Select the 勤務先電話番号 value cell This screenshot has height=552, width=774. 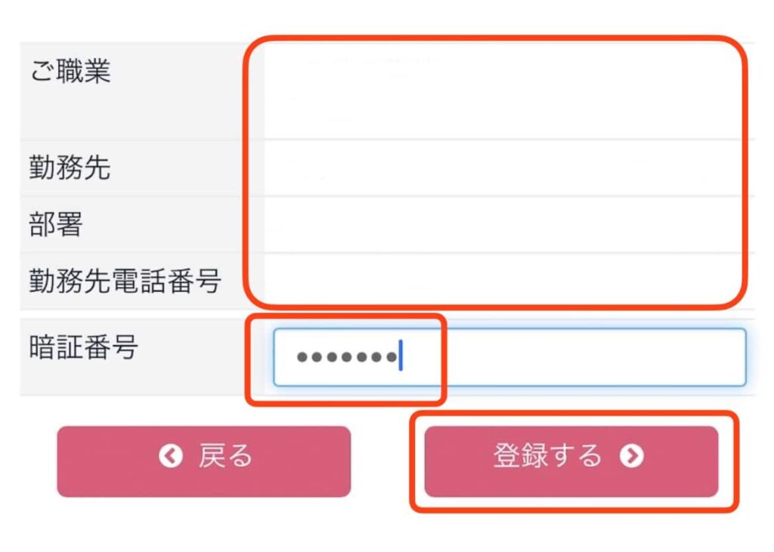pyautogui.click(x=509, y=281)
